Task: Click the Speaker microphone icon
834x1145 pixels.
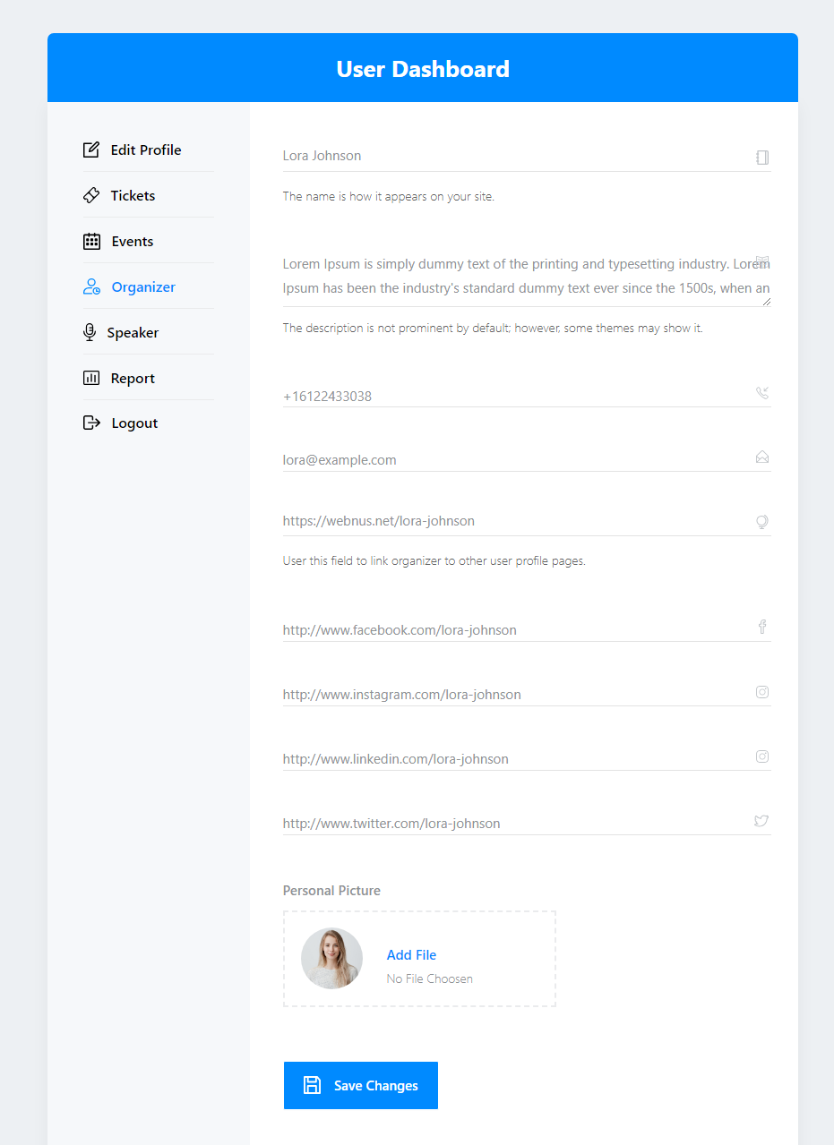Action: (x=90, y=332)
